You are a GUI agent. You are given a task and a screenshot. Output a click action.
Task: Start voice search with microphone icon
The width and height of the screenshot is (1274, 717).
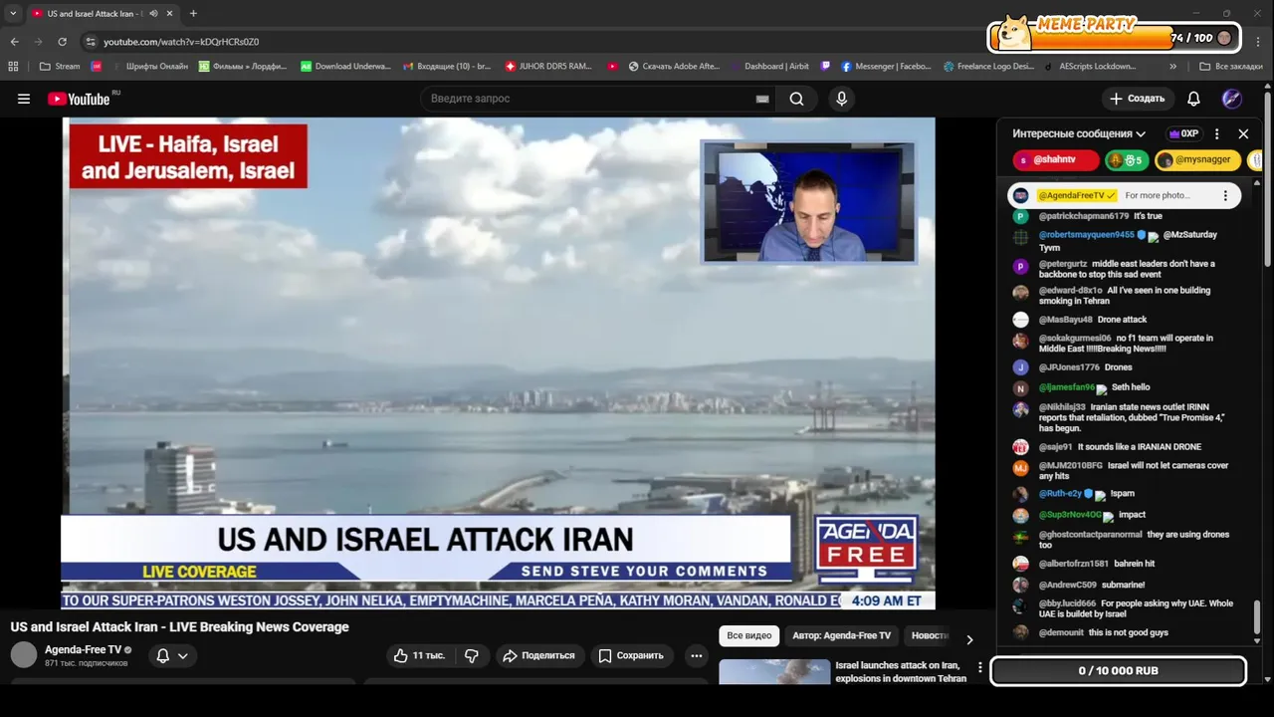(842, 99)
